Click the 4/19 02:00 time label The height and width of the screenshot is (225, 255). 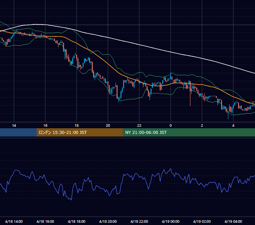tap(202, 221)
